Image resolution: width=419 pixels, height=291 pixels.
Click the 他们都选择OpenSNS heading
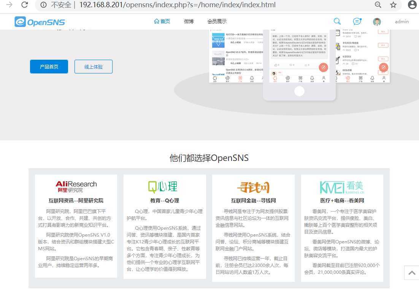[209, 158]
